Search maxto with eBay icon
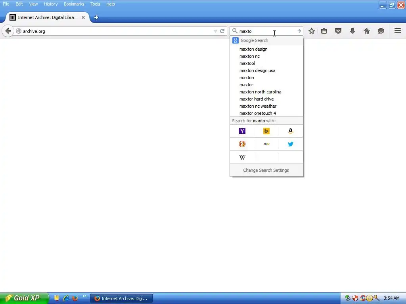Image resolution: width=406 pixels, height=304 pixels. point(266,144)
